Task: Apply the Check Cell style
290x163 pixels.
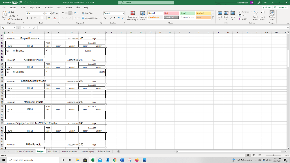Action: tap(171, 17)
